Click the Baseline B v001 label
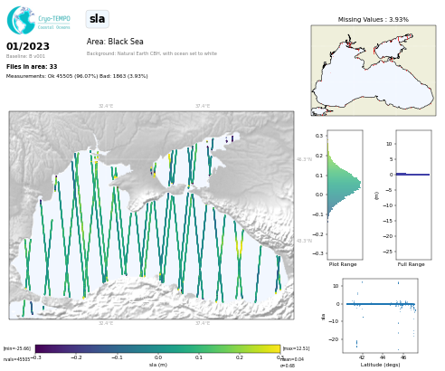The height and width of the screenshot is (371, 445). [x=25, y=56]
